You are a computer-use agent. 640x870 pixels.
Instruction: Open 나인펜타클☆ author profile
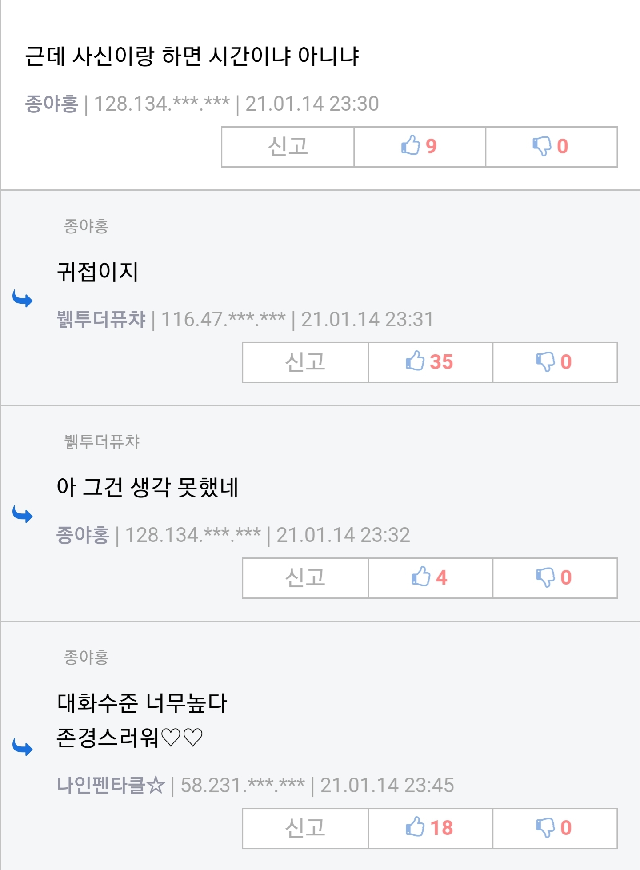[x=111, y=785]
